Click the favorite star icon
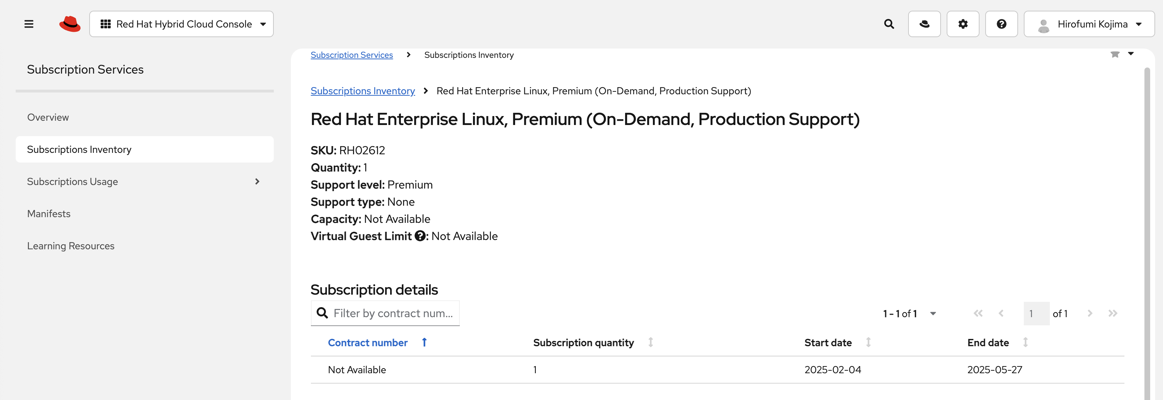 click(1115, 54)
